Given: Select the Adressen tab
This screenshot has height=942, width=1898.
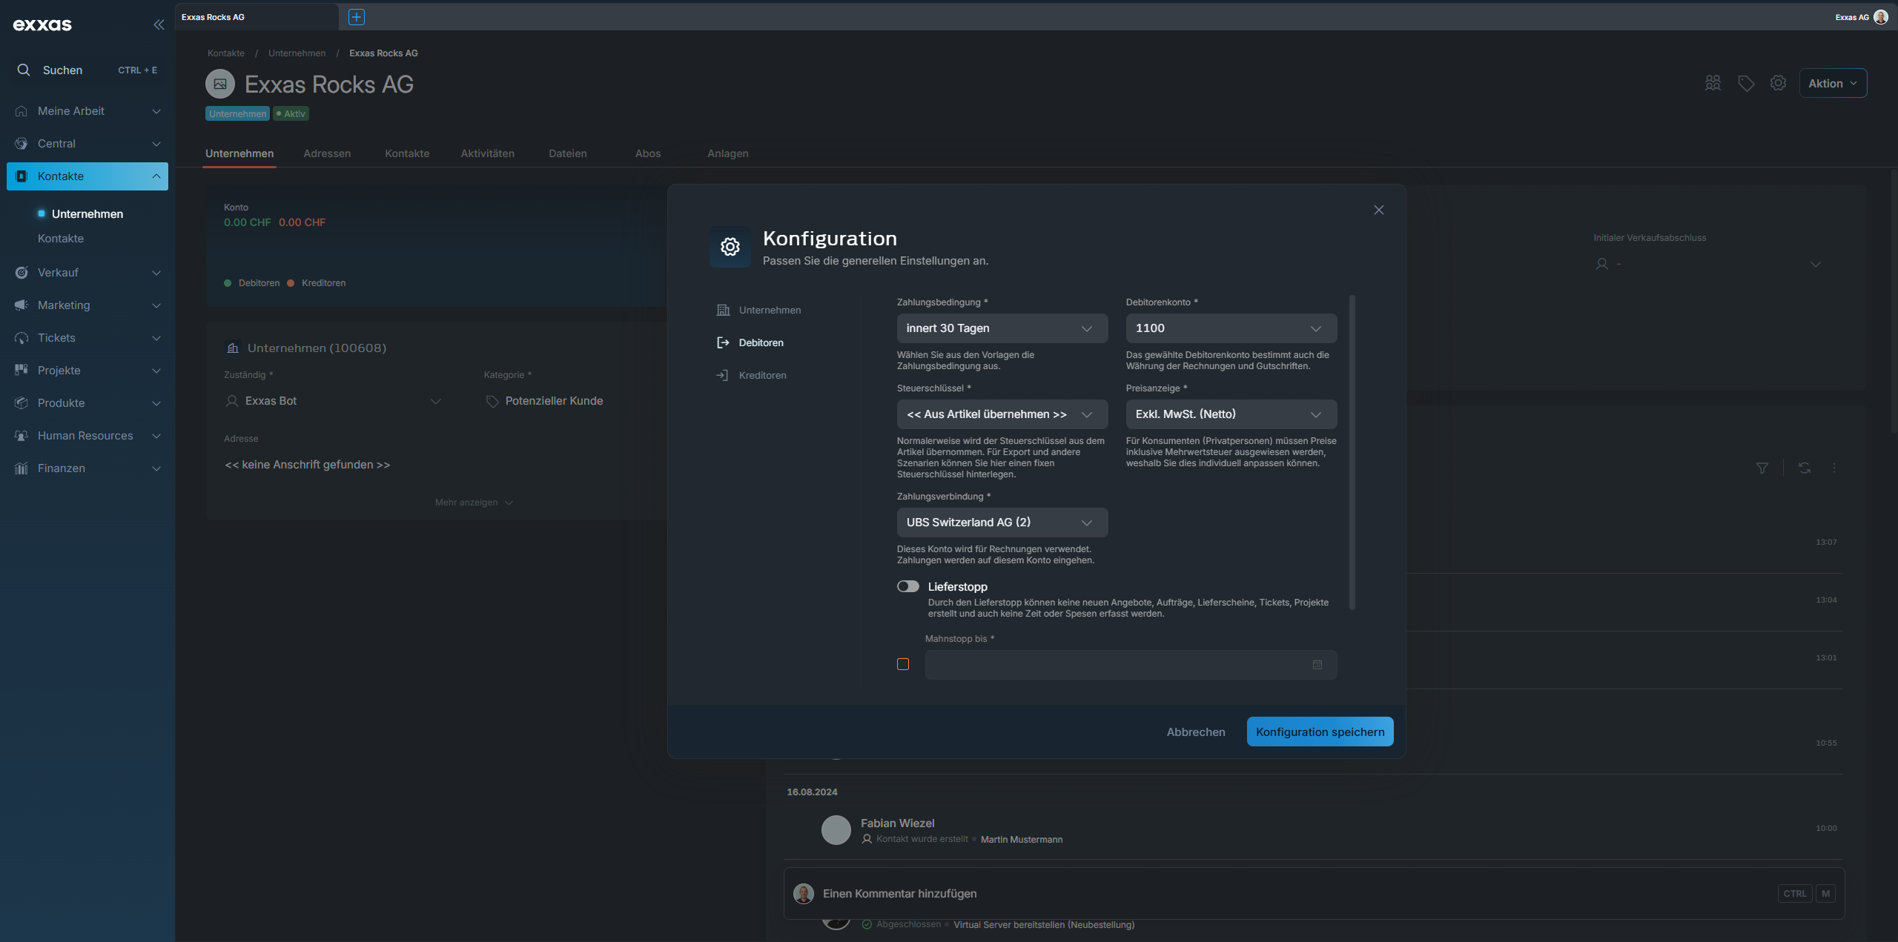Looking at the screenshot, I should (327, 153).
